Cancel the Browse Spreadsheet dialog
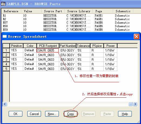The height and width of the screenshot is (124, 141). click(34, 114)
